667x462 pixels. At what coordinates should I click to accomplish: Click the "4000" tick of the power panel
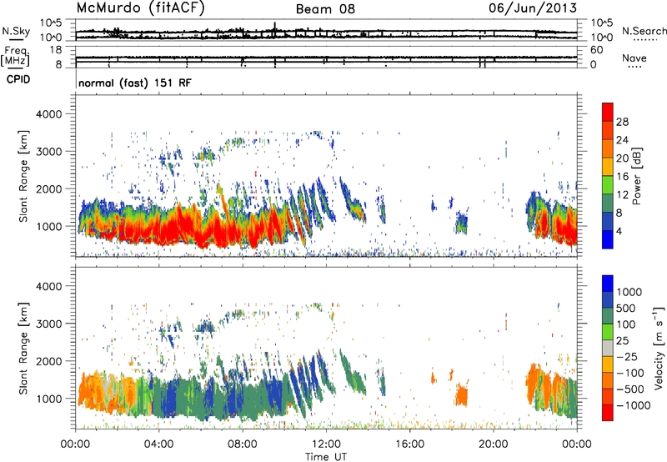coord(48,114)
